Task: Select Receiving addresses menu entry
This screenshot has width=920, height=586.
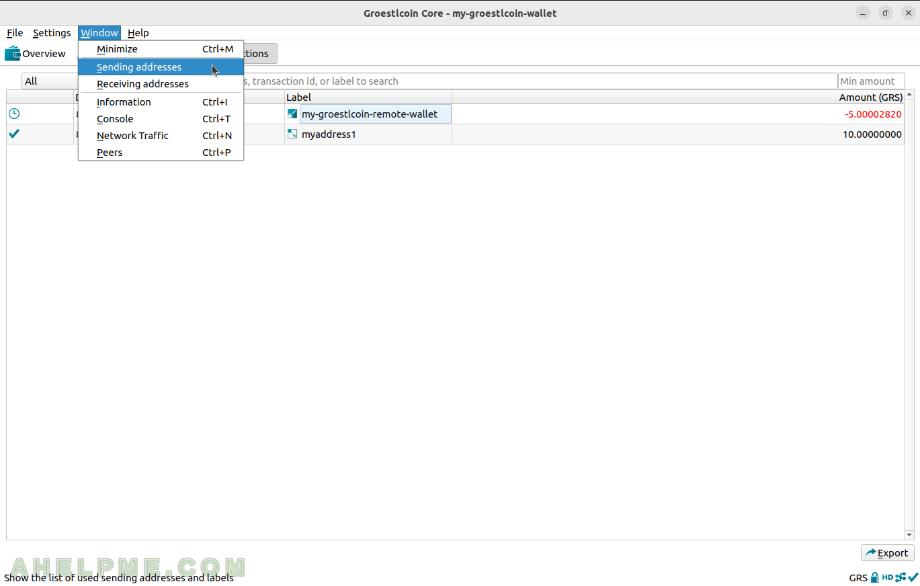Action: click(161, 84)
